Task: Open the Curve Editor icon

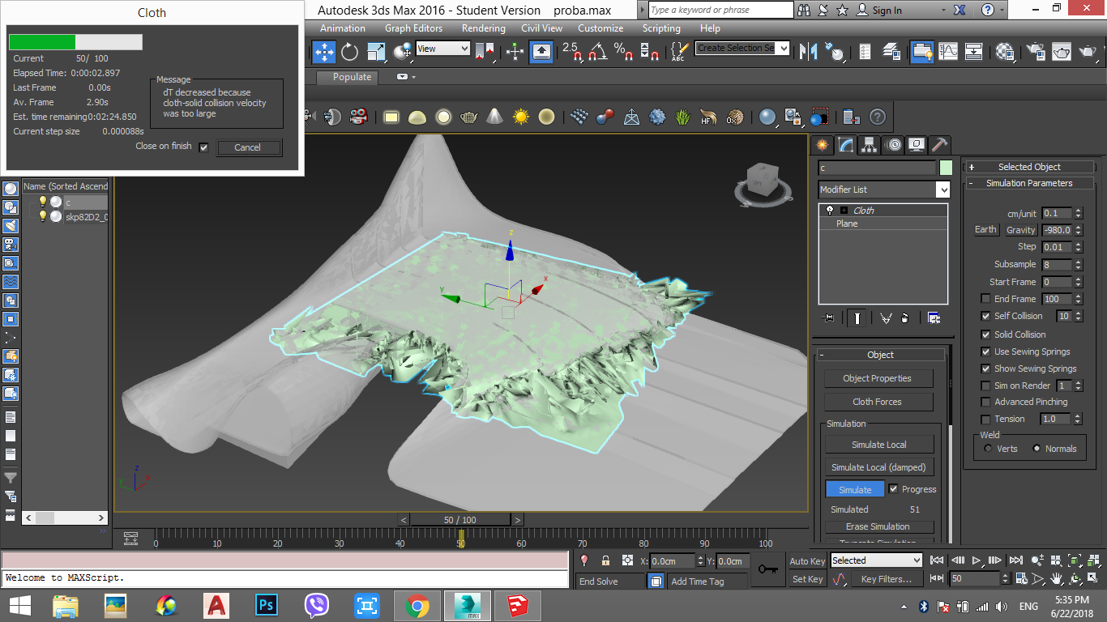Action: (x=948, y=52)
